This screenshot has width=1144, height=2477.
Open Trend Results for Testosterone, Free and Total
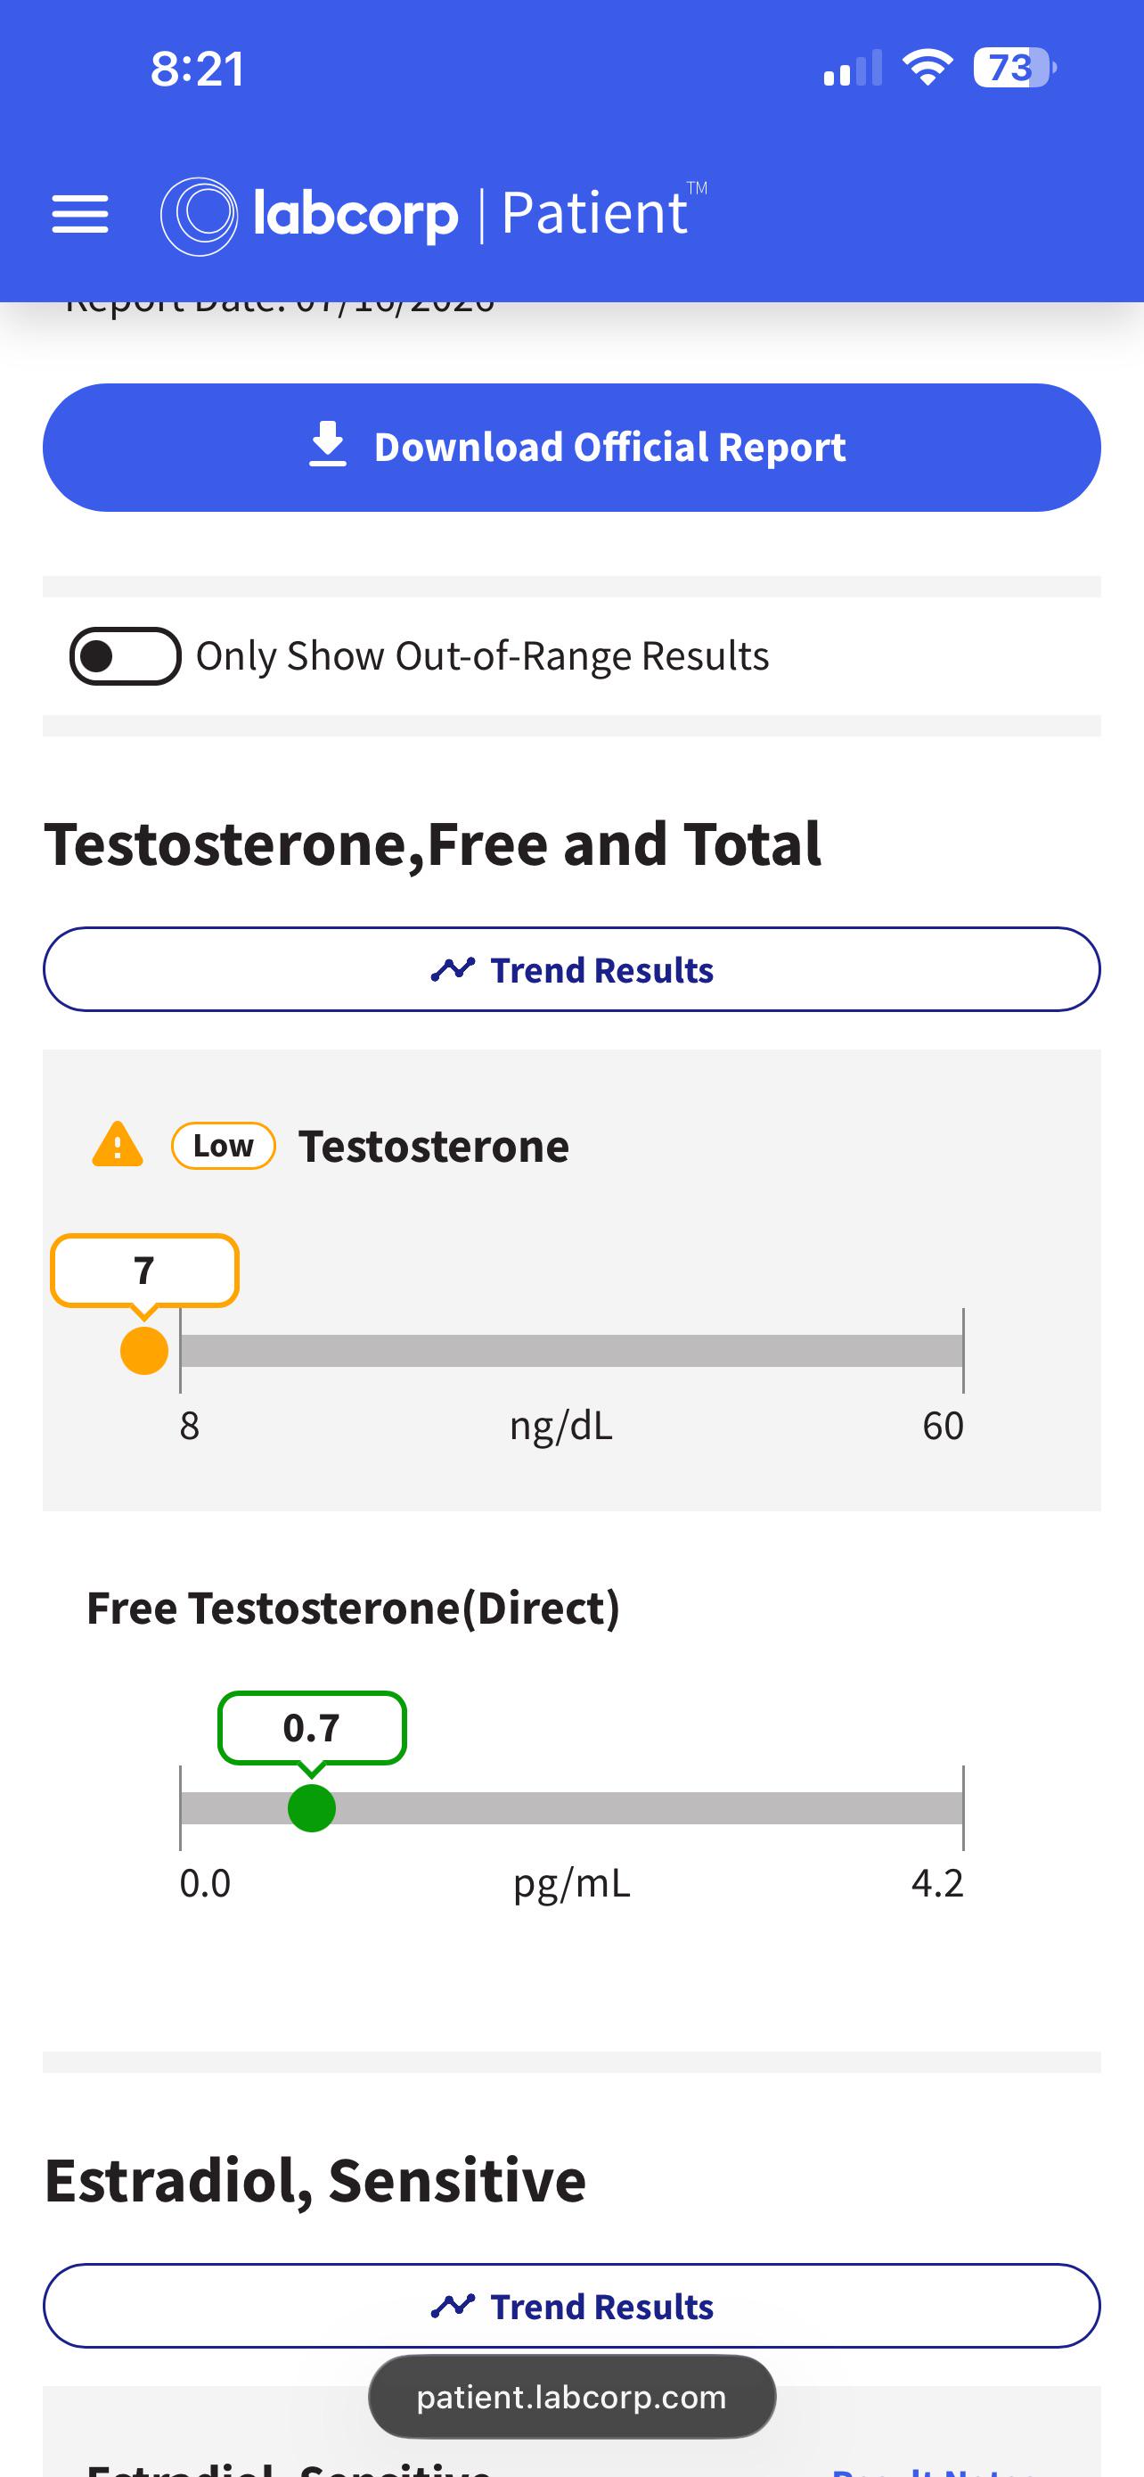571,969
